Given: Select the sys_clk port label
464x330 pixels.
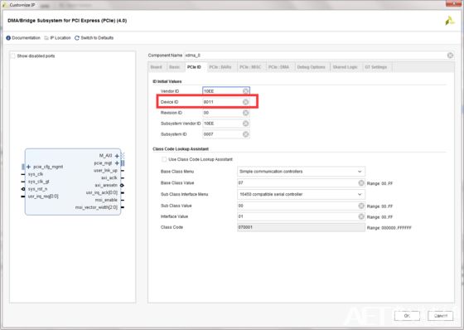Looking at the screenshot, I should (x=36, y=174).
